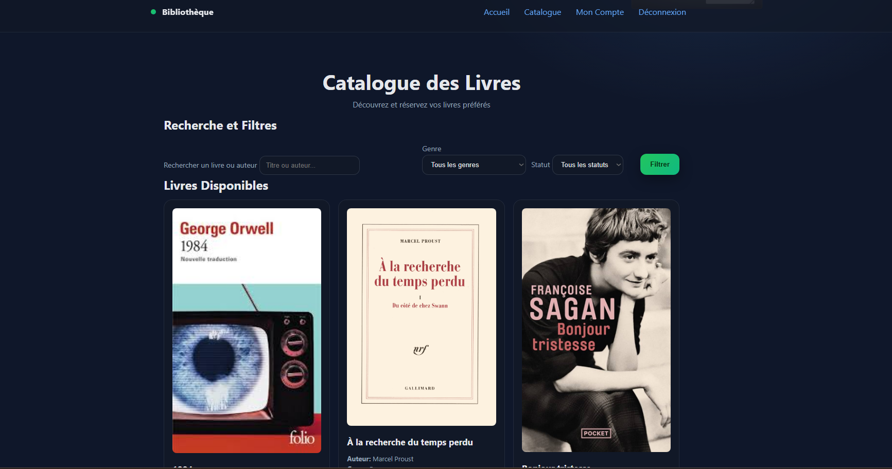Click the Déconnexion link
This screenshot has width=892, height=469.
coord(662,12)
